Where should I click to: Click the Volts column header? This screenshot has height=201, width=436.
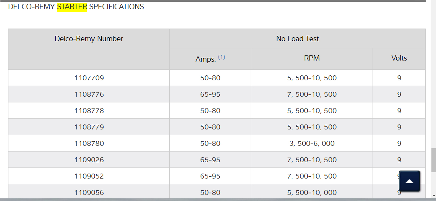[x=399, y=58]
